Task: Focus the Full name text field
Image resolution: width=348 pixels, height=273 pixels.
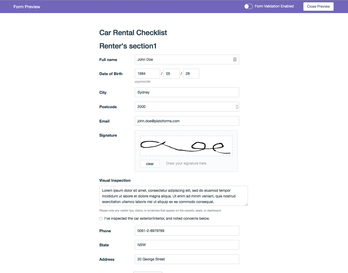Action: (183, 59)
